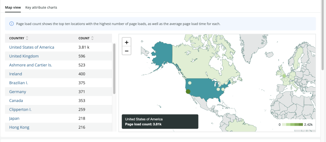Open Ireland country link
The width and height of the screenshot is (326, 142).
pos(16,74)
